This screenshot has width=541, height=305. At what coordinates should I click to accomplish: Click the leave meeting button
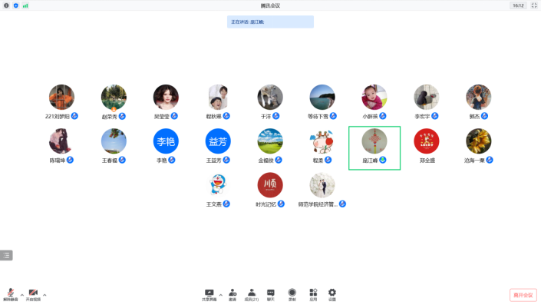click(x=523, y=295)
